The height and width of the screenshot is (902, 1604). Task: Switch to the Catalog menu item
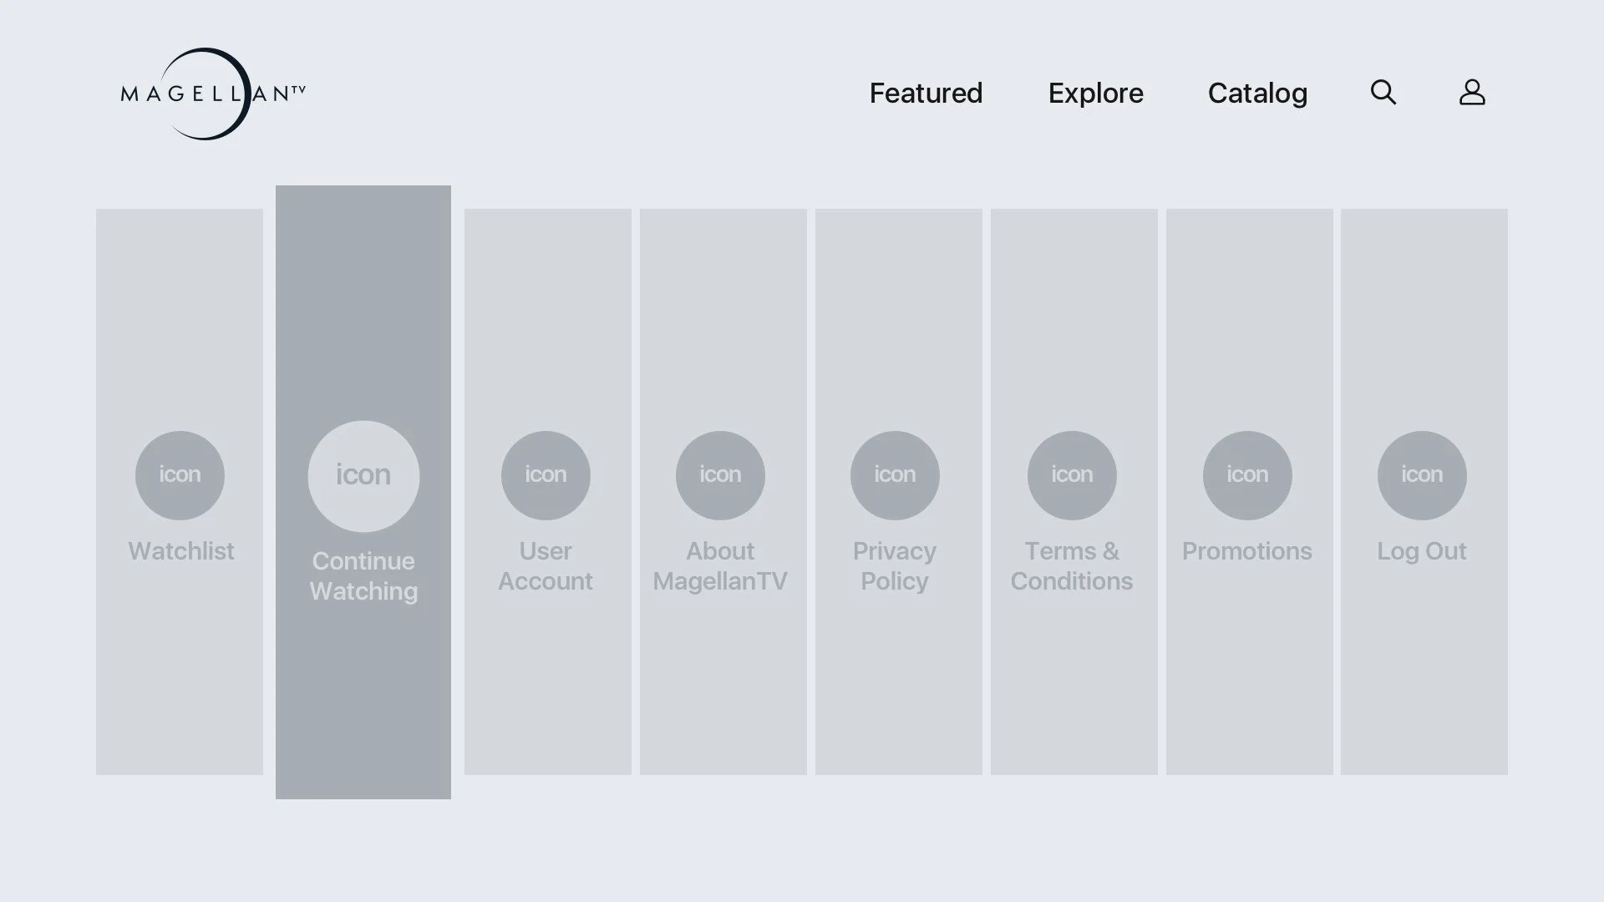point(1257,94)
